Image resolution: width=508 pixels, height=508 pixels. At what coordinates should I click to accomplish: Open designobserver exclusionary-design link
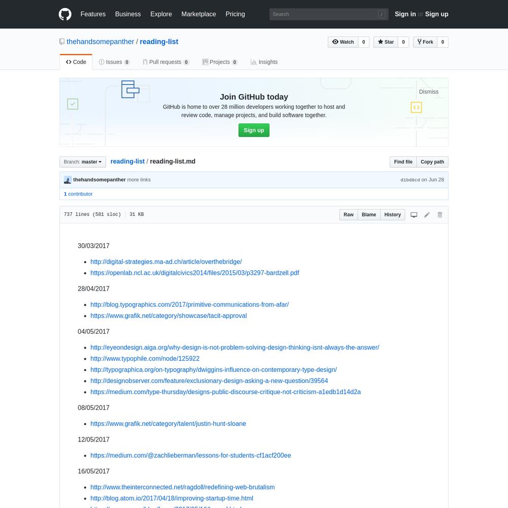click(209, 381)
